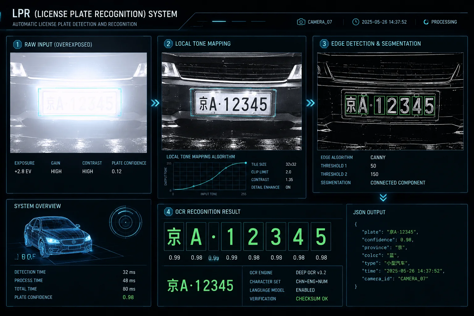Click the CAMERA_07 label in the header
Image resolution: width=474 pixels, height=316 pixels.
coord(320,22)
